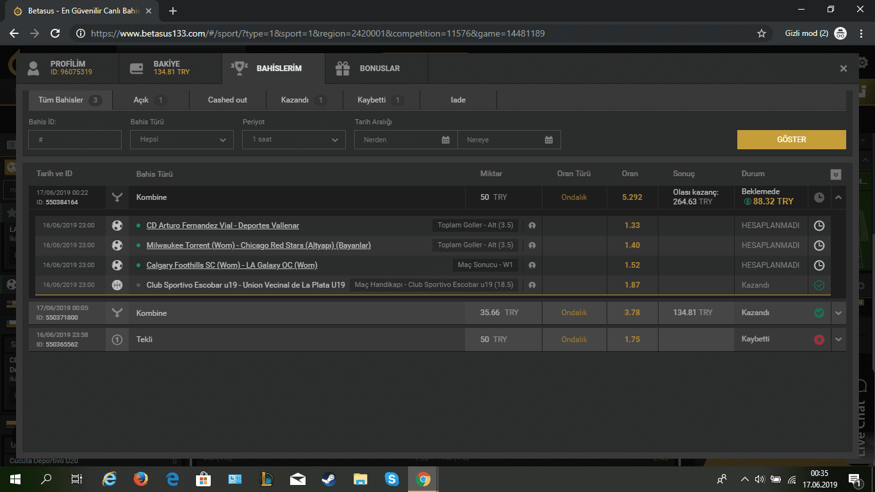Click info icon next to Maç Sonucu - W1
The height and width of the screenshot is (492, 875).
[x=532, y=265]
